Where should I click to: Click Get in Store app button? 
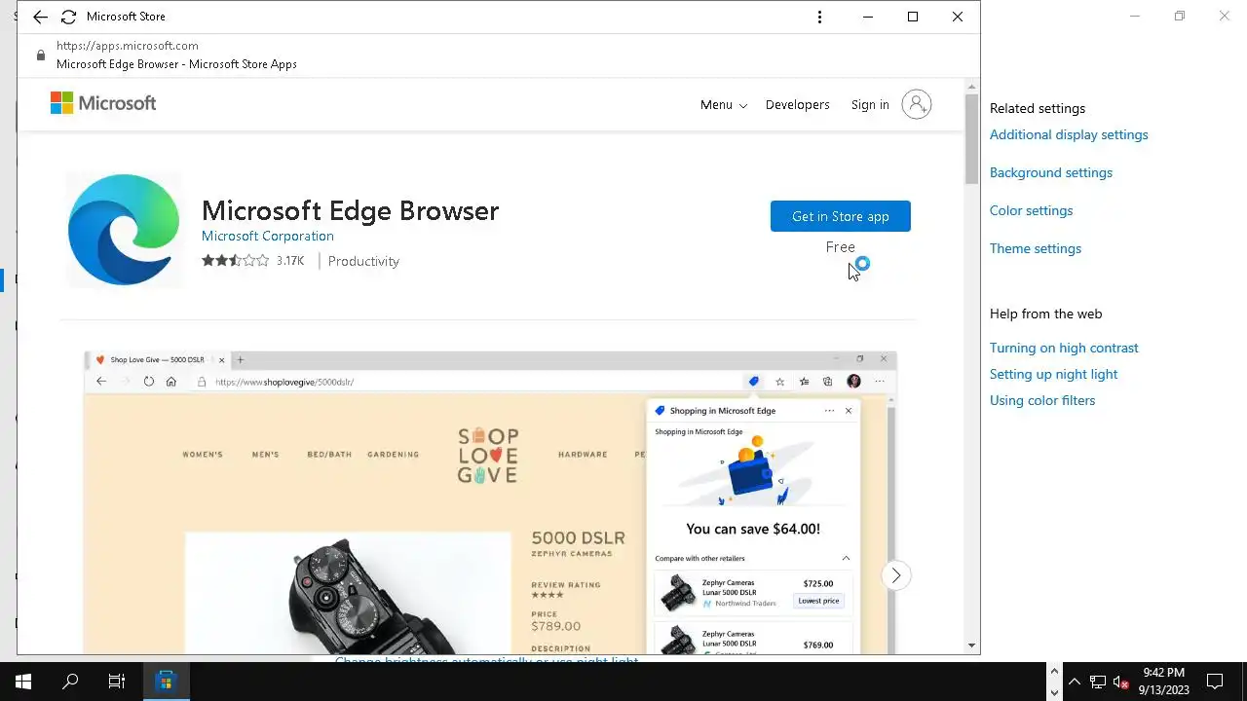[x=840, y=216]
